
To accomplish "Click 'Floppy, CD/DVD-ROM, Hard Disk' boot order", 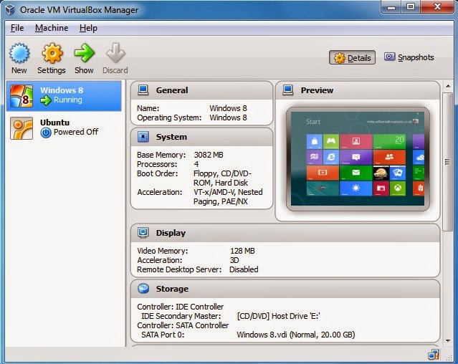I will click(223, 178).
